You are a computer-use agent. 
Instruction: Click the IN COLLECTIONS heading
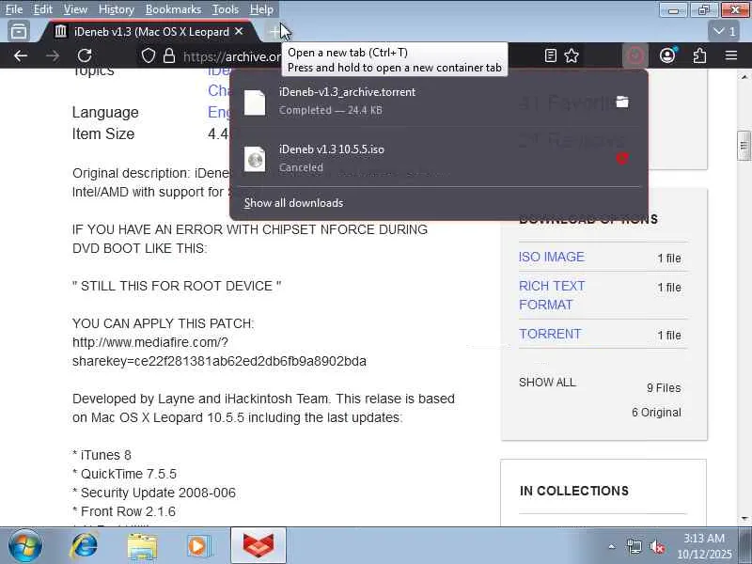click(574, 491)
